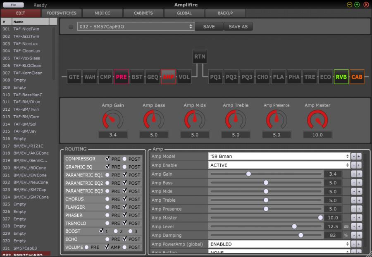Switch to the EDIT tab

(21, 13)
